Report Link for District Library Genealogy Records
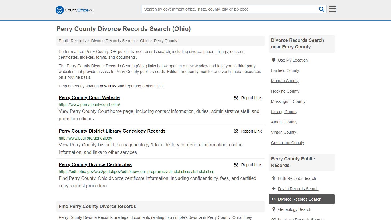 tap(251, 131)
